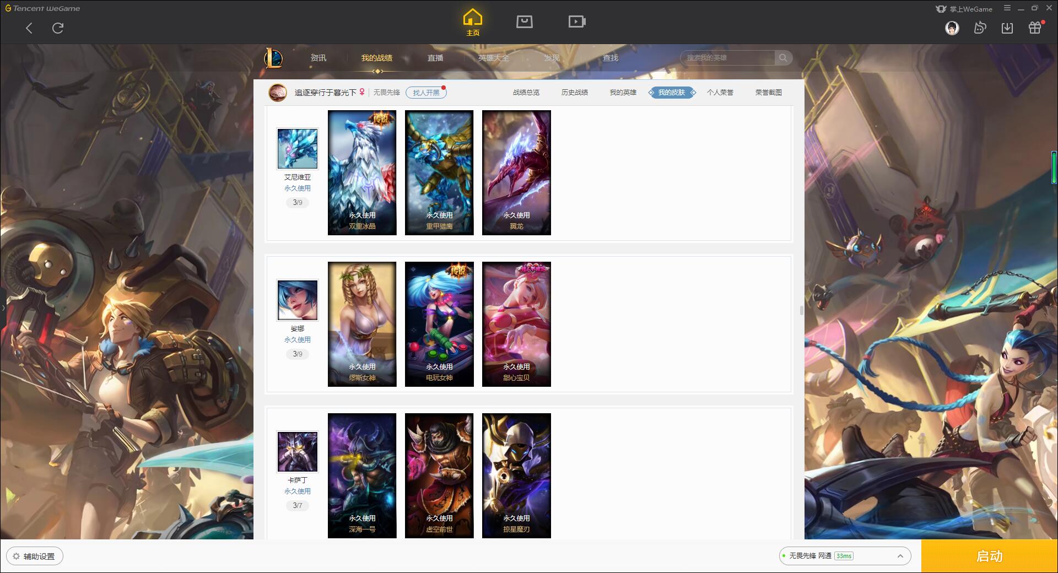Click the 3/7 count under 卡萨丁
Viewport: 1058px width, 573px height.
(x=298, y=506)
